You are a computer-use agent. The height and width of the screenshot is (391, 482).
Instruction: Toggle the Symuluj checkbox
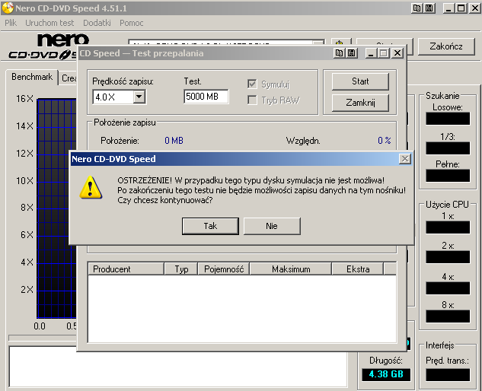tap(252, 84)
